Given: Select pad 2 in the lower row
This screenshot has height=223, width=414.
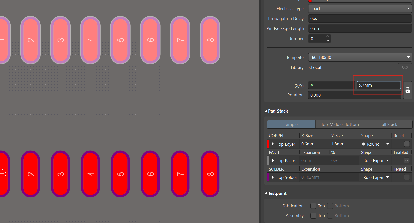Looking at the screenshot, I should 30,174.
